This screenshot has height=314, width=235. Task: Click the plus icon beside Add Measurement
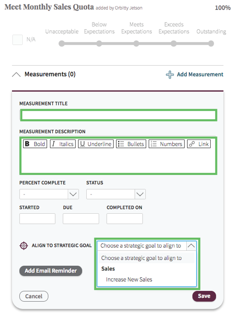click(x=170, y=75)
